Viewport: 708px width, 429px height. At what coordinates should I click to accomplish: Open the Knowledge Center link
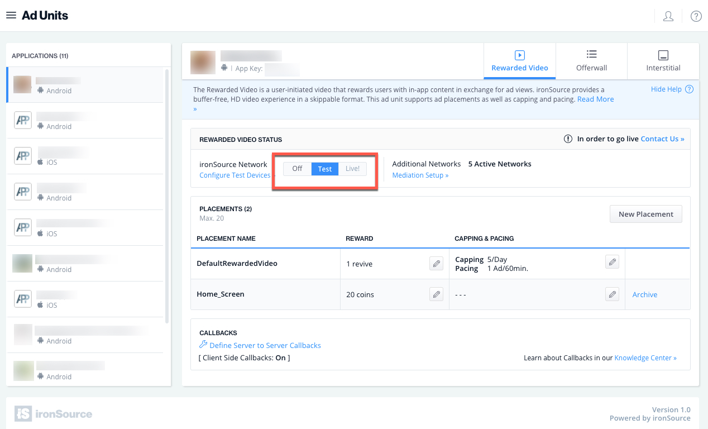(x=645, y=358)
